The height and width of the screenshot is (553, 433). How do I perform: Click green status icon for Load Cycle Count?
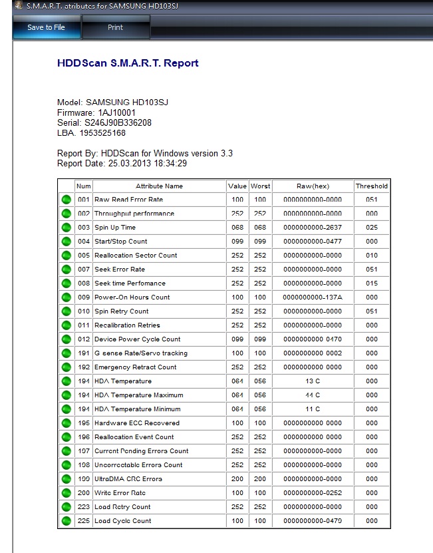coord(66,521)
